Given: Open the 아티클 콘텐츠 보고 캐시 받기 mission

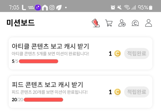Looking at the screenshot, I should coord(50,46).
